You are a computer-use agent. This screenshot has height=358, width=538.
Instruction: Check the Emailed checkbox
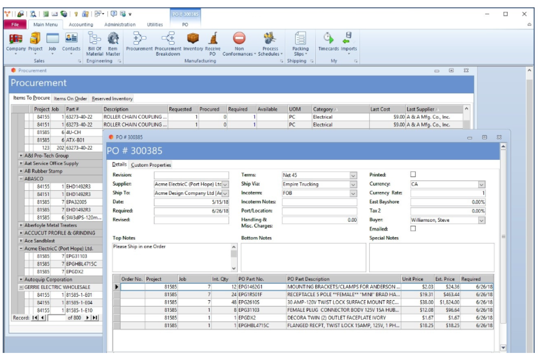coord(413,229)
